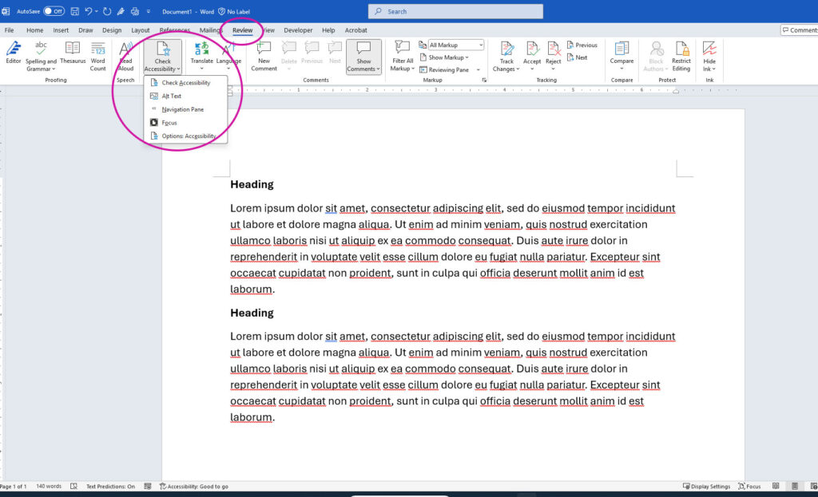818x497 pixels.
Task: Toggle the Show Comments button
Action: point(363,57)
